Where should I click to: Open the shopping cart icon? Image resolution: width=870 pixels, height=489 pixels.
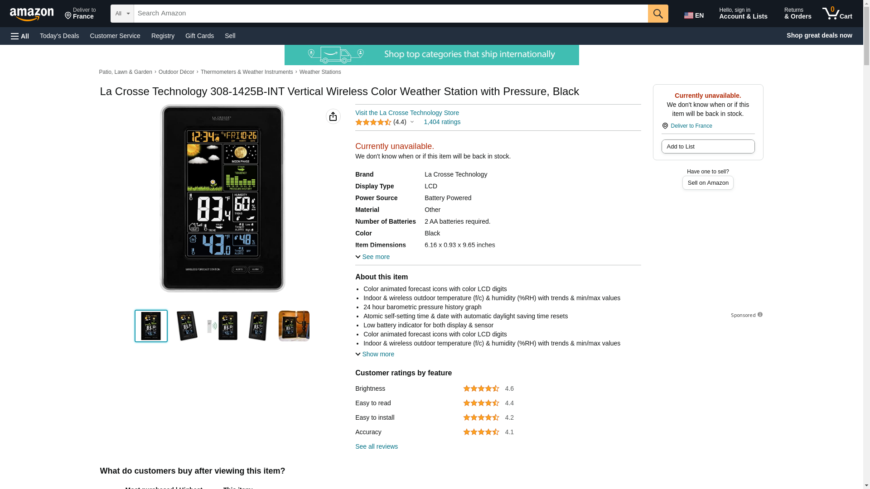pyautogui.click(x=837, y=14)
